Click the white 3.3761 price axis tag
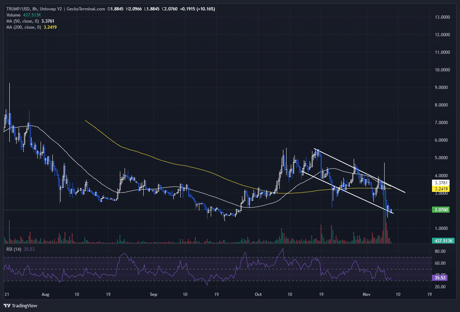 point(441,183)
